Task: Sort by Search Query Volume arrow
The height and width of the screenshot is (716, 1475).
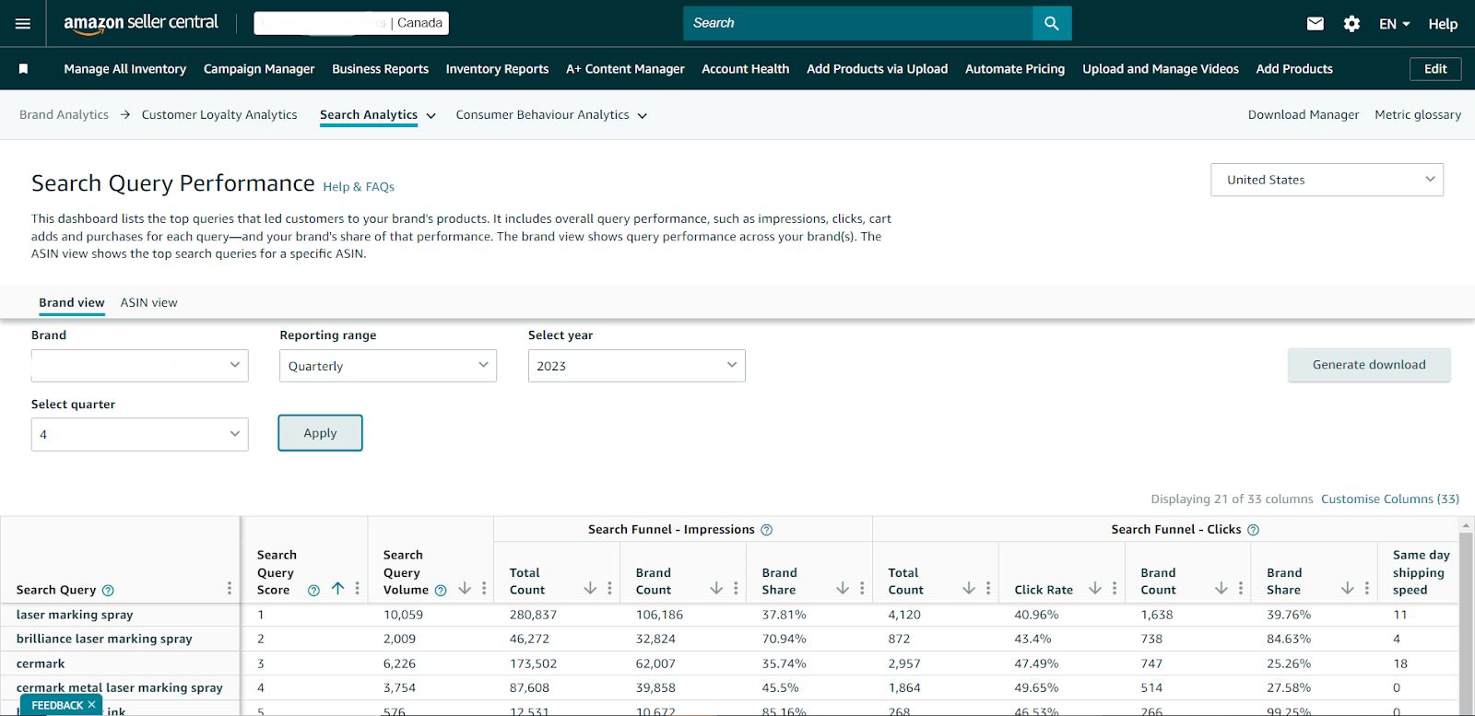Action: (x=465, y=589)
